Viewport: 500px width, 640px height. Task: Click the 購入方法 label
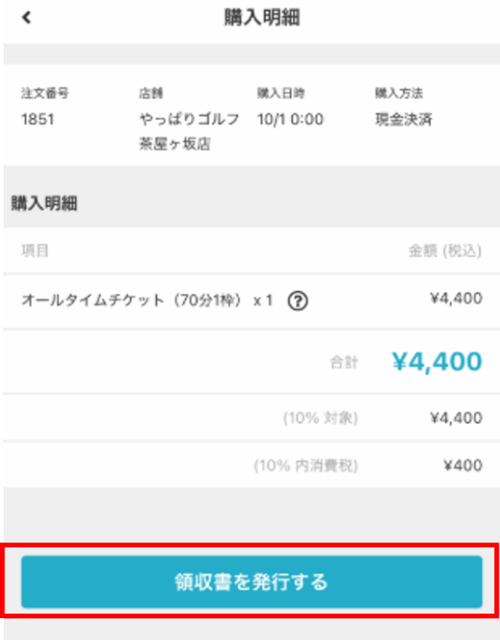(399, 94)
